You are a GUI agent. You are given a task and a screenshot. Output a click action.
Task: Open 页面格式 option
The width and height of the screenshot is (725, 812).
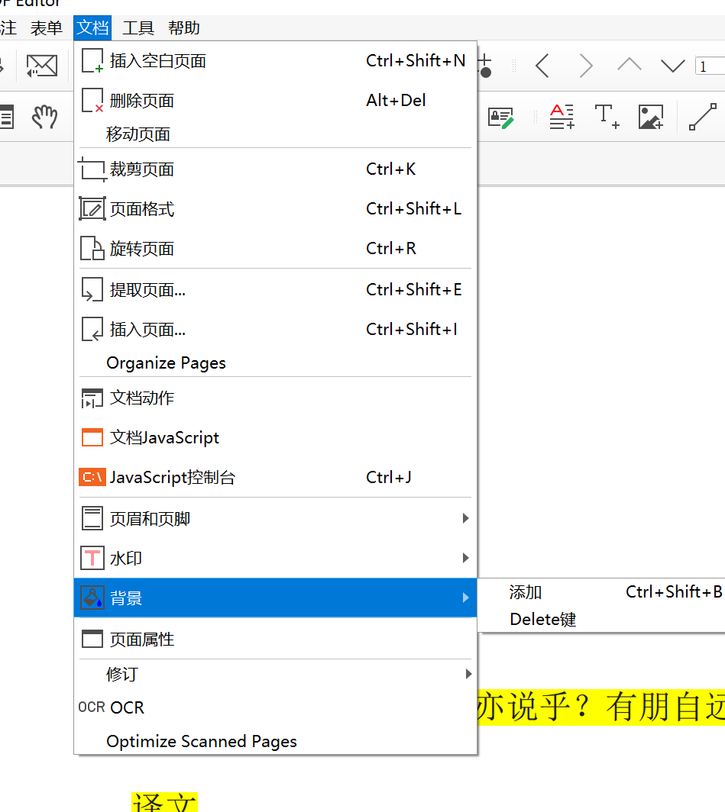click(275, 208)
